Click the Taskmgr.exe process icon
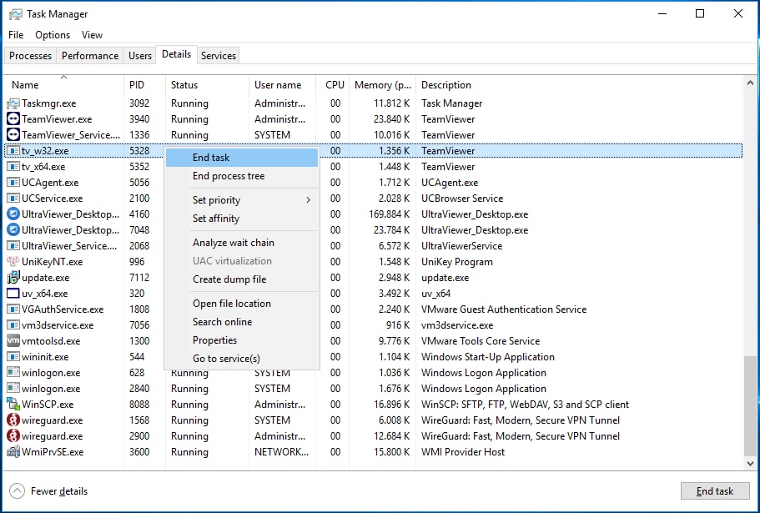 [13, 103]
